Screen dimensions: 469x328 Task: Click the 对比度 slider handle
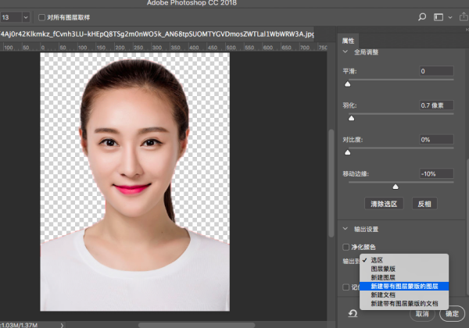point(348,152)
